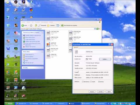Click the help question mark in Propiedades title bar
This screenshot has width=140, height=105.
pos(109,45)
